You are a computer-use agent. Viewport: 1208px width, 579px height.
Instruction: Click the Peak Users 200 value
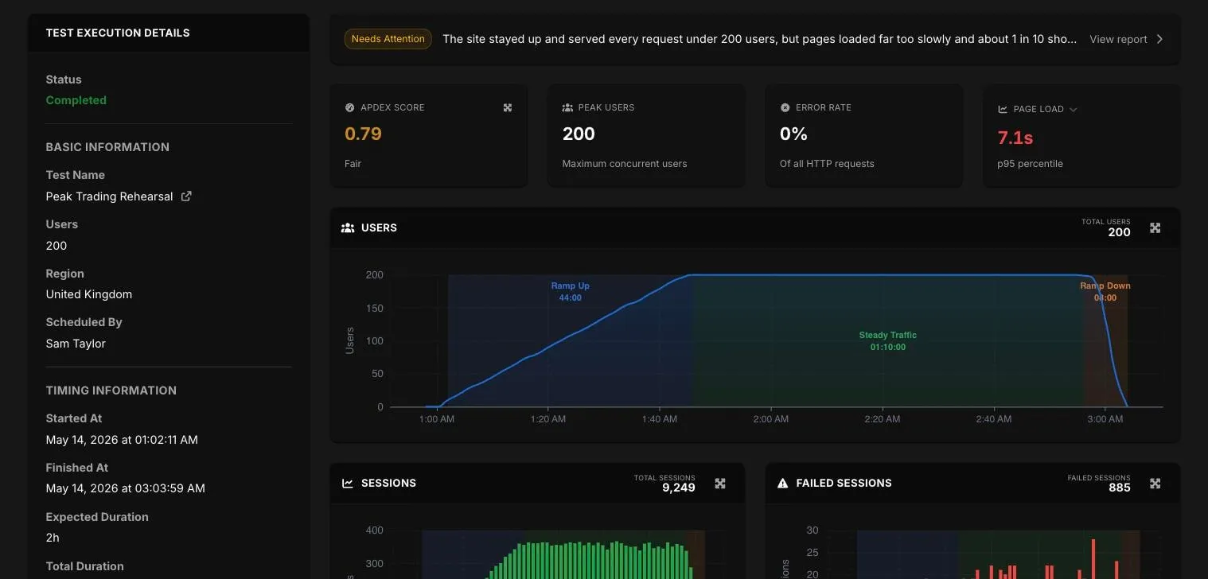(x=579, y=134)
